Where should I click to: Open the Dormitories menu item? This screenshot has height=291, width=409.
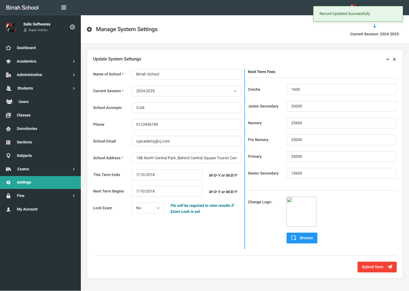(40, 129)
